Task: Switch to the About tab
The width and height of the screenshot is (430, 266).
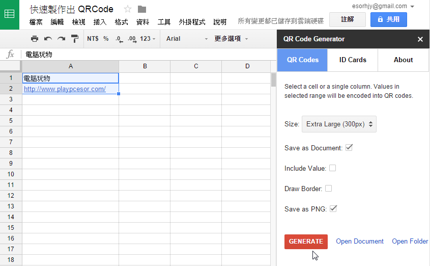Action: tap(403, 60)
